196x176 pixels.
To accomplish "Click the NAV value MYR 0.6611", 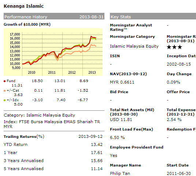I will (x=122, y=82).
